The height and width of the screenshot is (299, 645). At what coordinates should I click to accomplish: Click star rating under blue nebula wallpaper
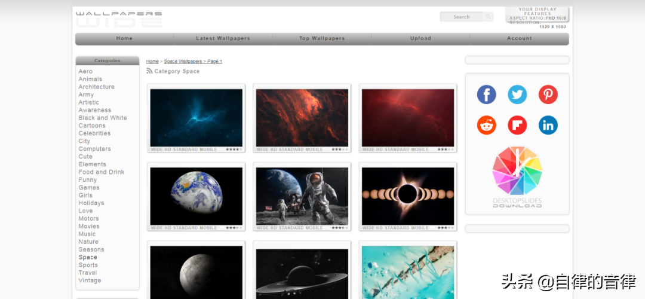(234, 149)
